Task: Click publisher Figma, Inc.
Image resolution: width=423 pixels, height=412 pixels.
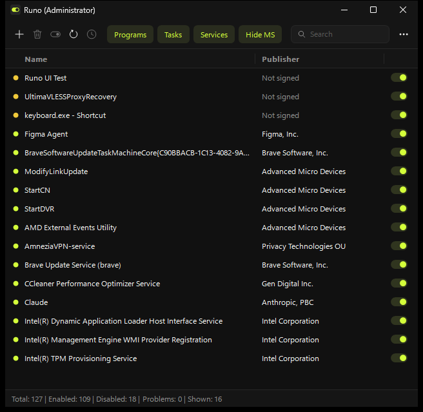Action: click(x=280, y=134)
